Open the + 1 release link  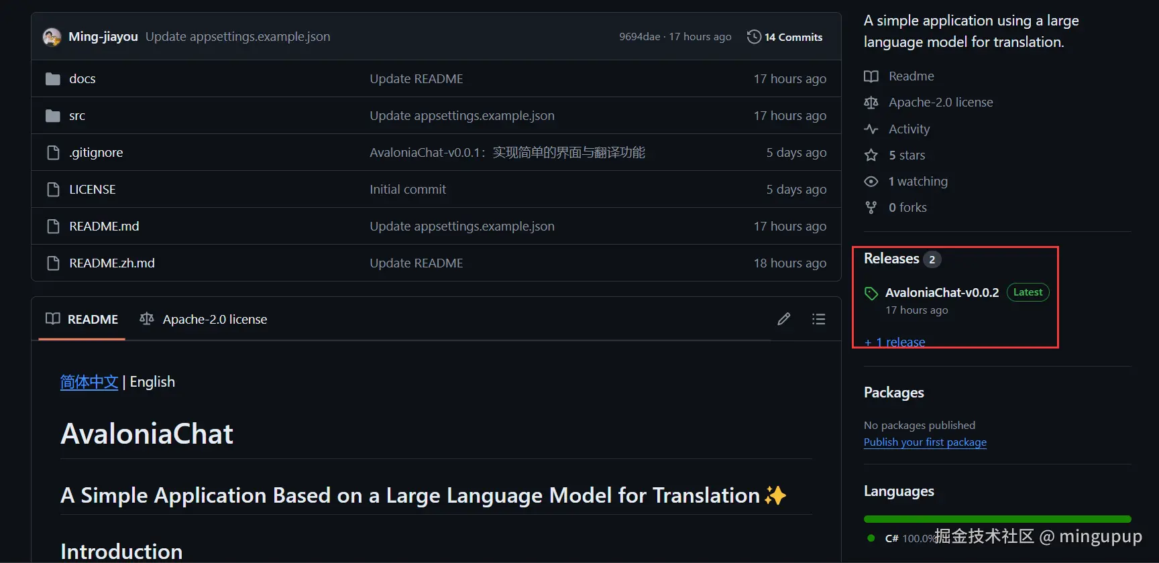(895, 342)
